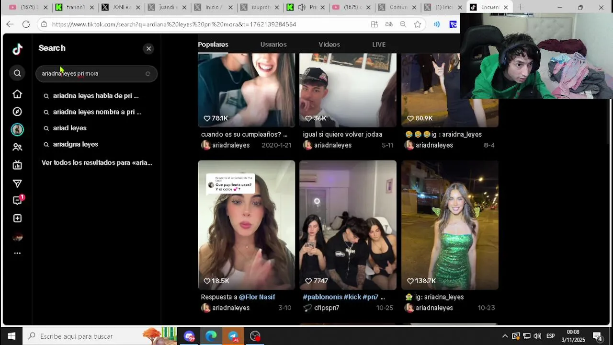Image resolution: width=613 pixels, height=345 pixels.
Task: Open ariadnaleyes username dated 5-11
Action: pyautogui.click(x=333, y=145)
